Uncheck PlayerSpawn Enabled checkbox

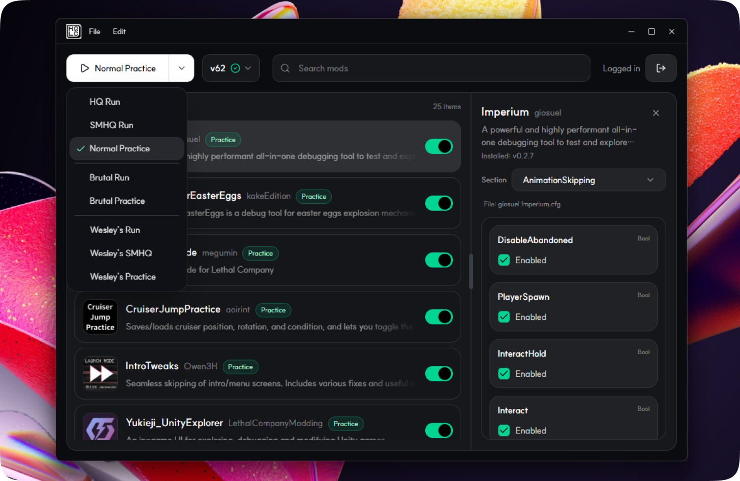pyautogui.click(x=504, y=317)
